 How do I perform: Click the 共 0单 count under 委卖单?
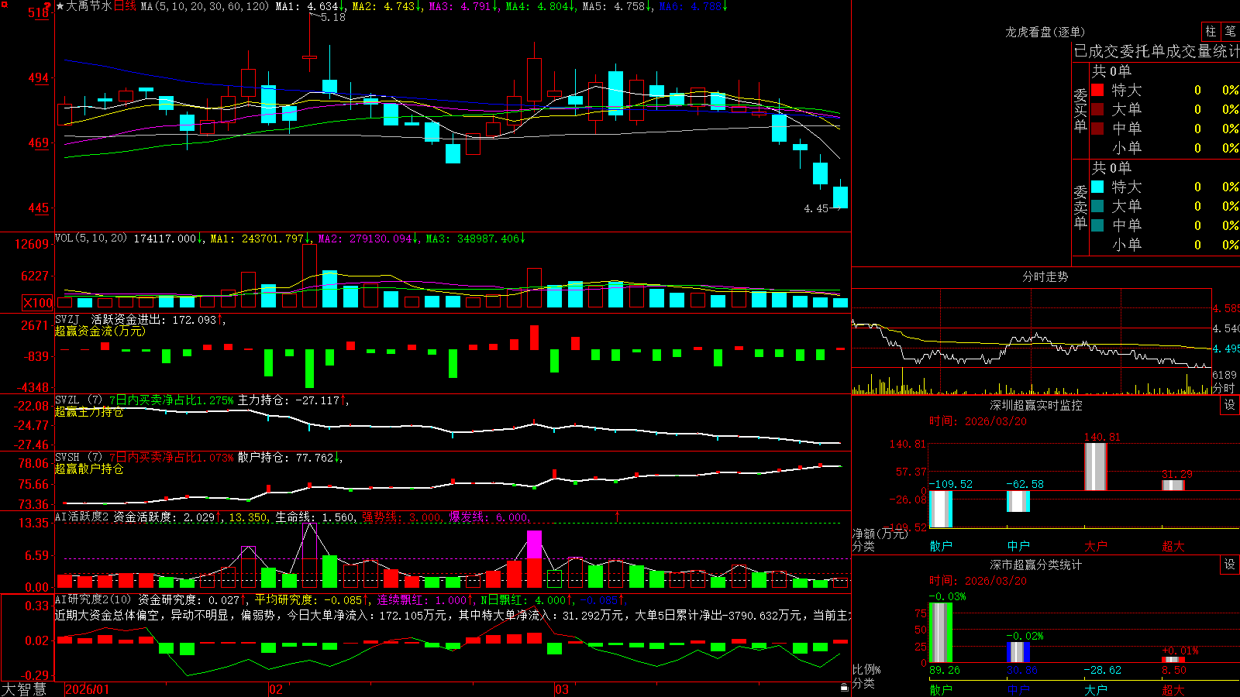pyautogui.click(x=1111, y=167)
